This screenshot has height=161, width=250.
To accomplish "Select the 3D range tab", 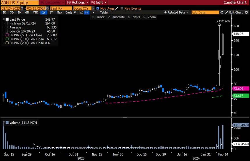I will coord(12,12).
